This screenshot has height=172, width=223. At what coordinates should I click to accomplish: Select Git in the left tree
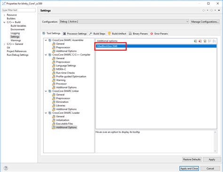tap(8, 47)
